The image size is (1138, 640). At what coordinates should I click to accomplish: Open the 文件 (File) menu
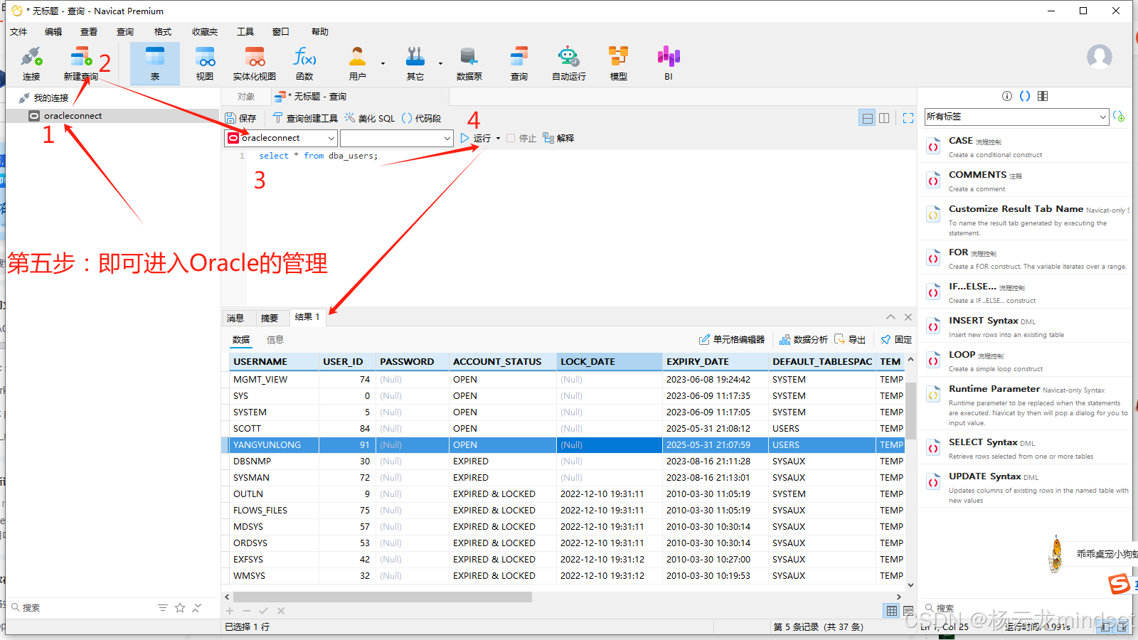pyautogui.click(x=18, y=32)
